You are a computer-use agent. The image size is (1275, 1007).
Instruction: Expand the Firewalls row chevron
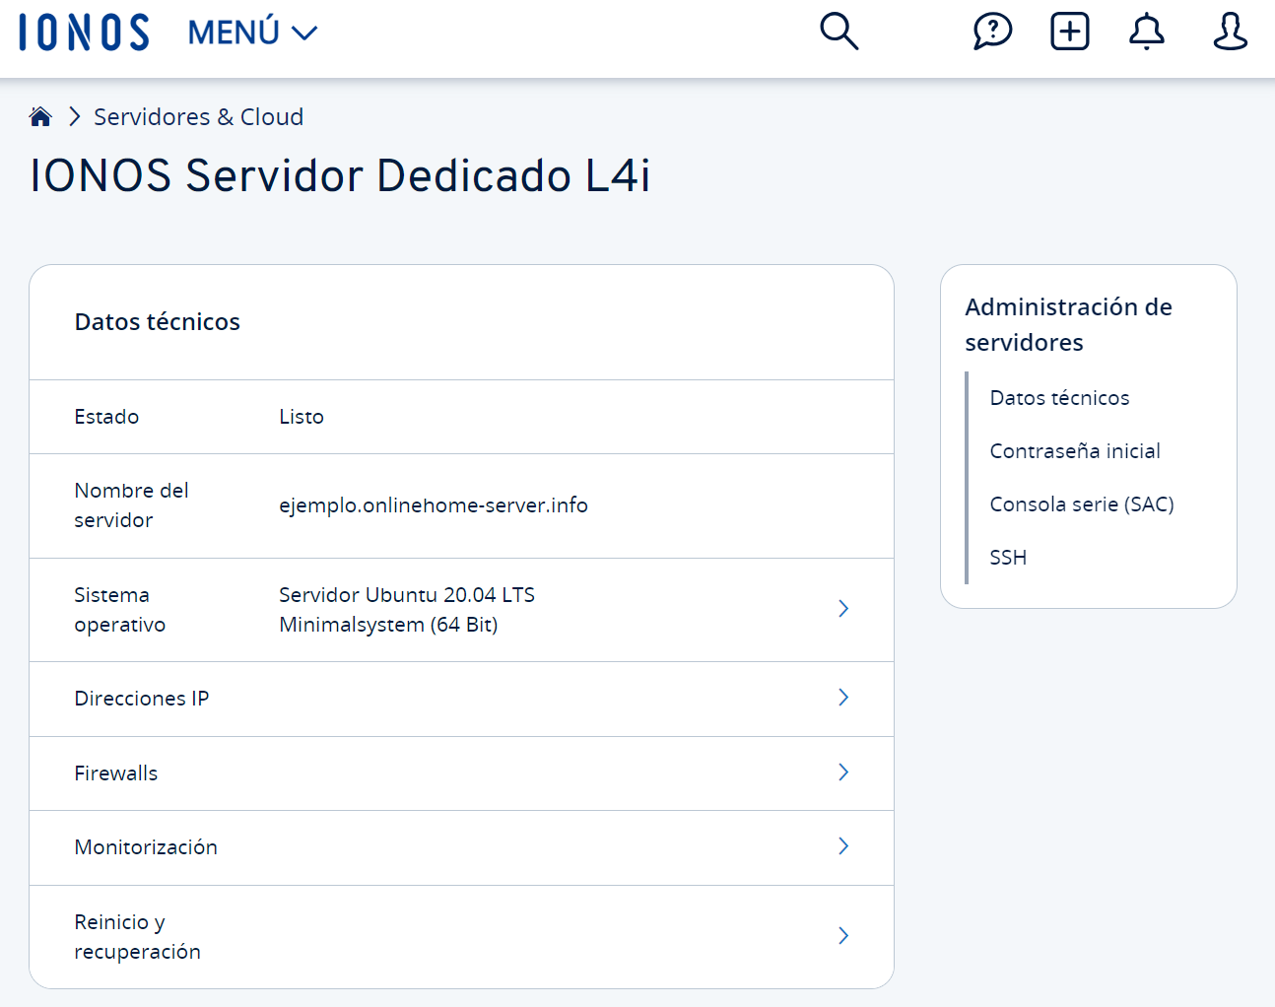(x=843, y=772)
